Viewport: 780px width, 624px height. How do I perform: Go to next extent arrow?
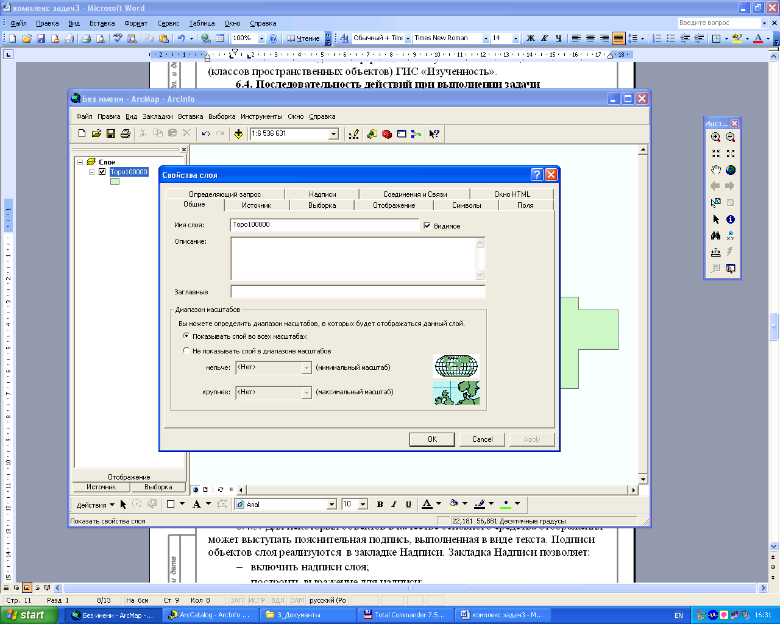tap(731, 186)
